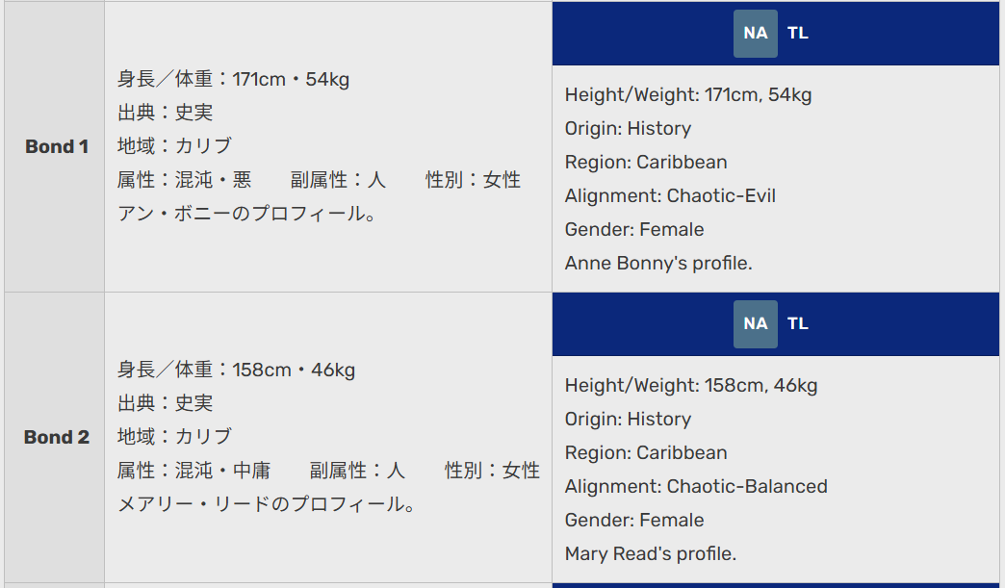Image resolution: width=1005 pixels, height=588 pixels.
Task: Click 'Alignment: Chaotic-Evil' line
Action: pos(670,196)
